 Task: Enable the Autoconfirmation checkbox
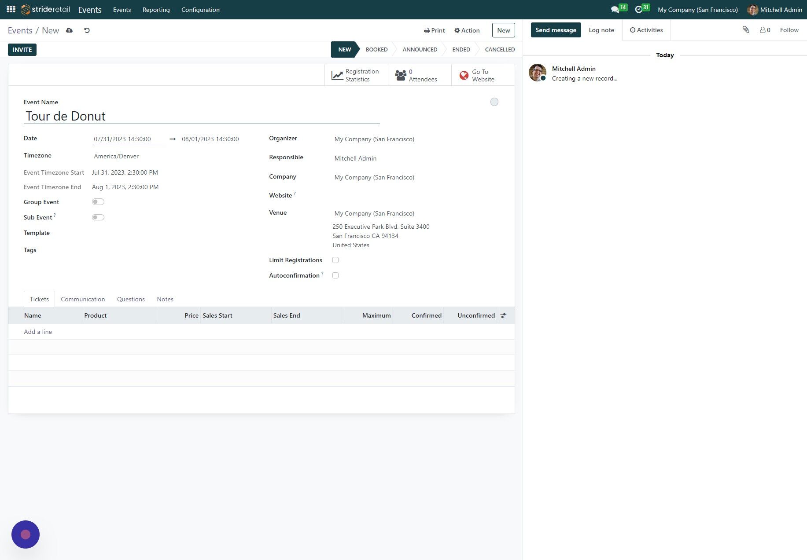coord(335,275)
